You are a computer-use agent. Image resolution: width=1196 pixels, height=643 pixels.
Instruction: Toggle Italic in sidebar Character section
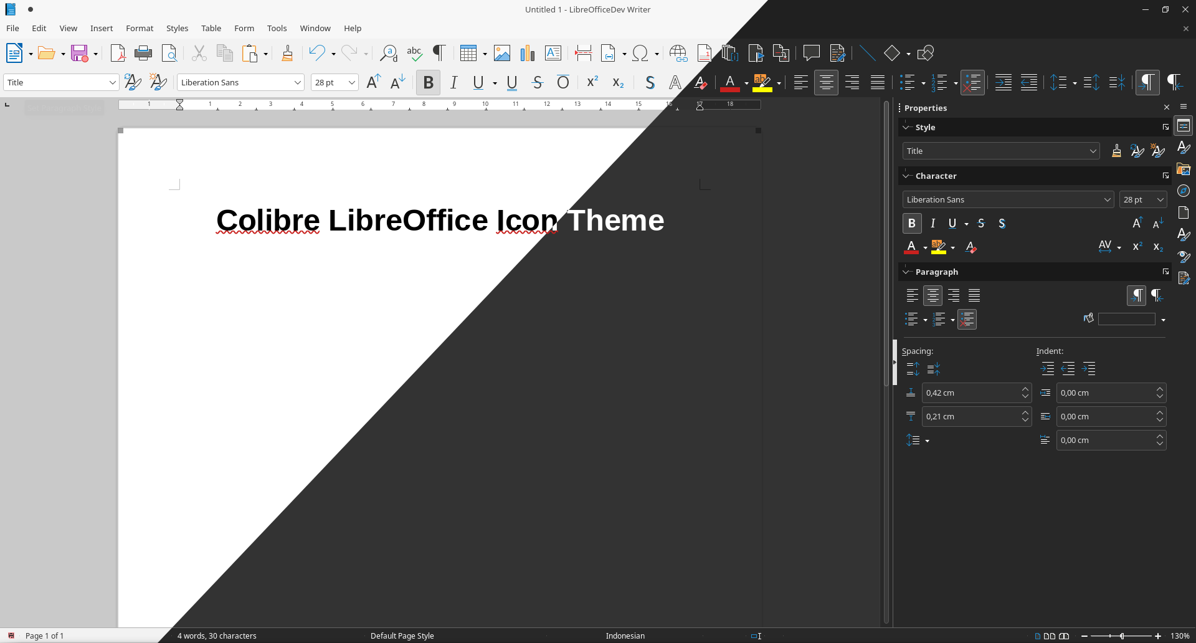(933, 224)
